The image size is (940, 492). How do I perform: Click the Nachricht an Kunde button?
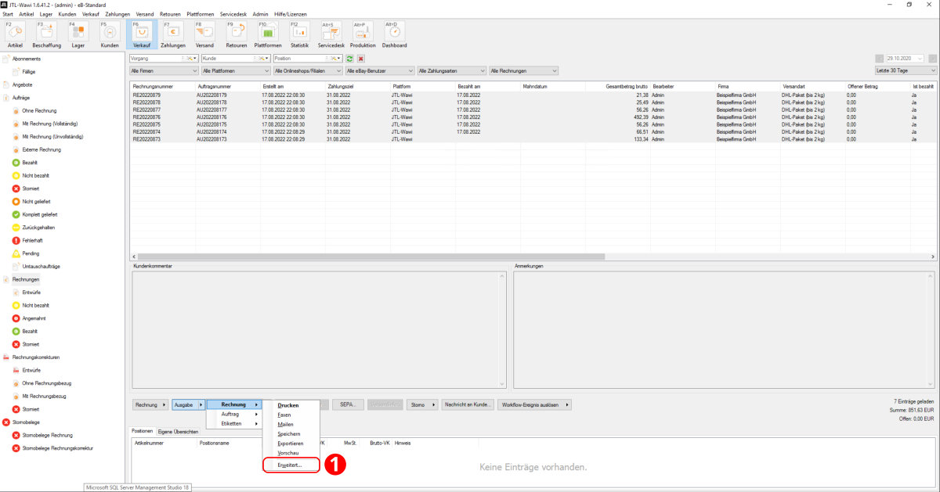[x=468, y=404]
